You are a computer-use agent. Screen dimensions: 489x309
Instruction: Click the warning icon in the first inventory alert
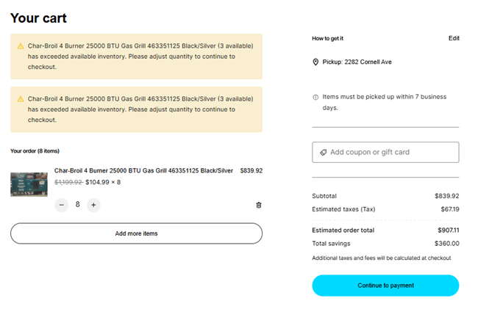click(21, 46)
